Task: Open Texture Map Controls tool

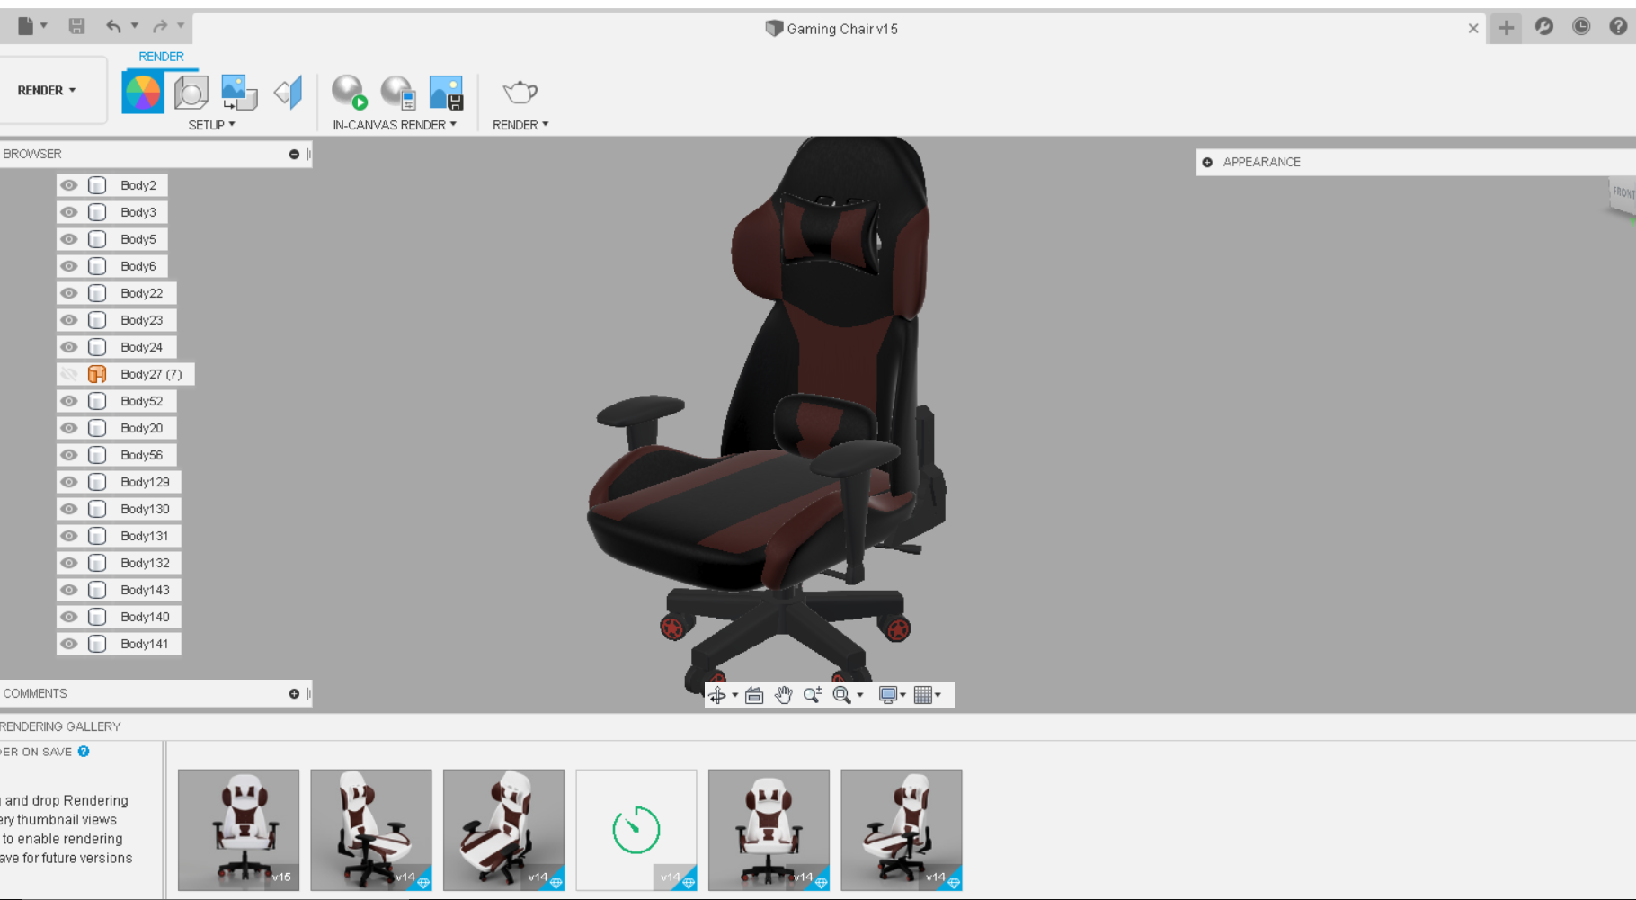Action: [289, 93]
